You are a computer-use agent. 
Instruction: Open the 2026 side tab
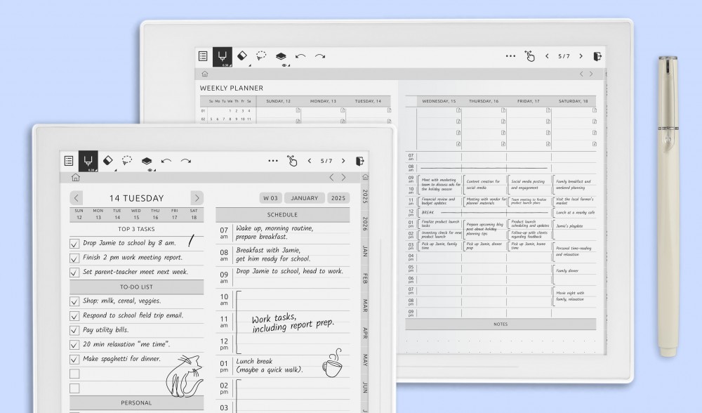(365, 224)
